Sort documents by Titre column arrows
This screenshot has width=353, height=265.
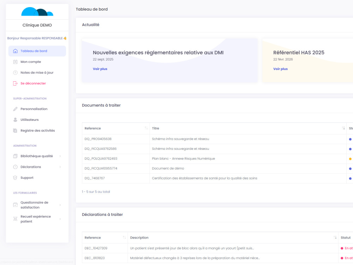[343, 128]
